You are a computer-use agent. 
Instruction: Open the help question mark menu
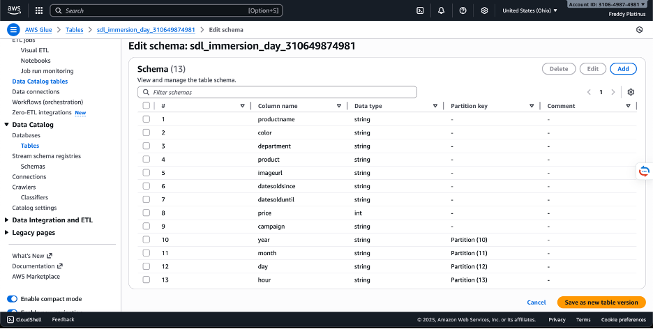463,11
